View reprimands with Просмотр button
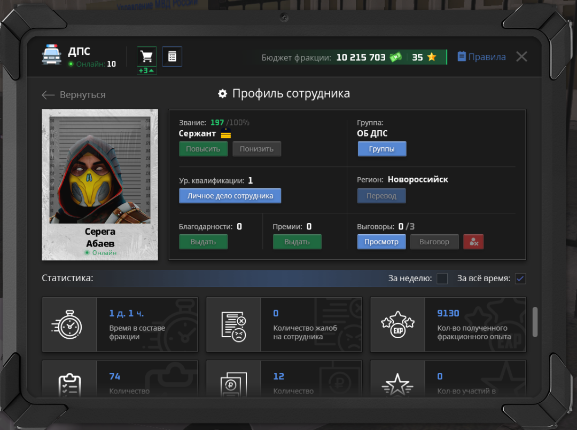The width and height of the screenshot is (577, 430). (381, 242)
